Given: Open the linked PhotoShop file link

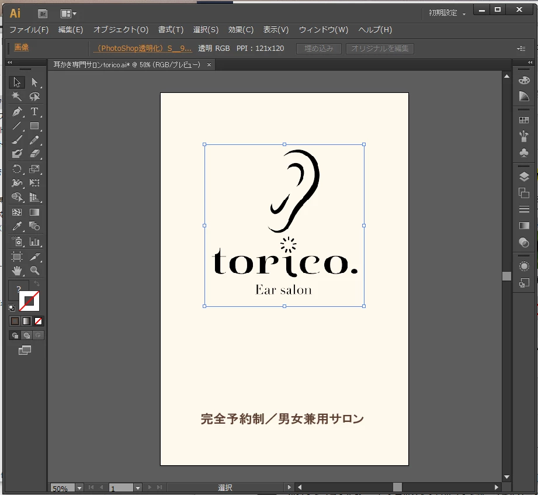Looking at the screenshot, I should coord(143,49).
